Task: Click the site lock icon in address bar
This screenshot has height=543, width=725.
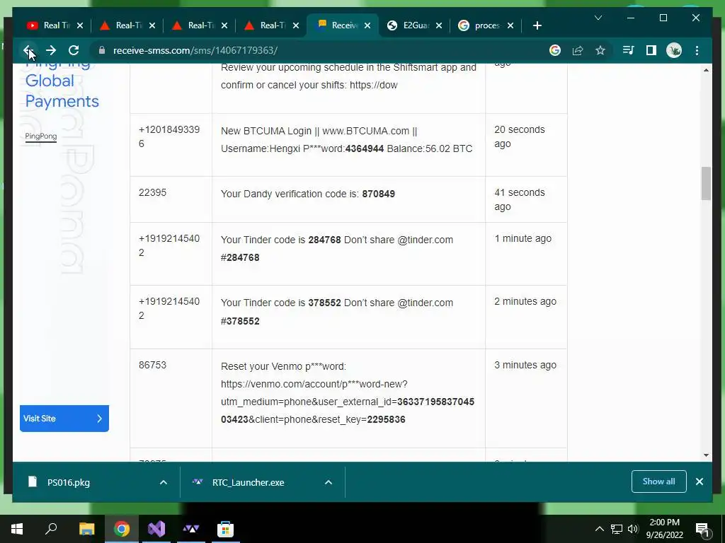Action: (x=102, y=50)
